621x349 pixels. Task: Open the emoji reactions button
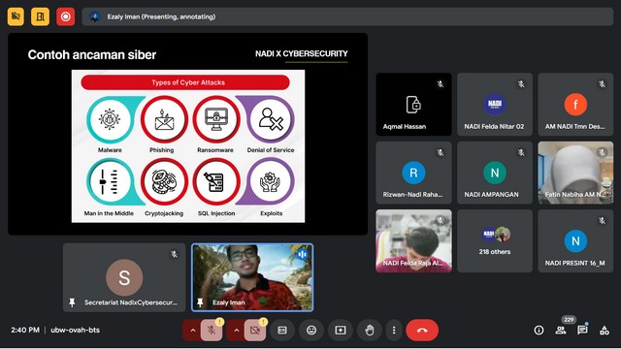click(x=311, y=330)
